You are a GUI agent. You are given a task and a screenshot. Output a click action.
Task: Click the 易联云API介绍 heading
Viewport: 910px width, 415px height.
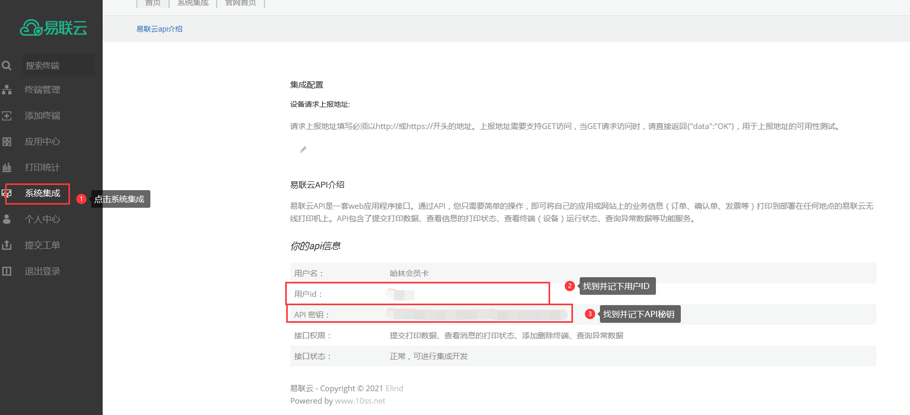(317, 184)
